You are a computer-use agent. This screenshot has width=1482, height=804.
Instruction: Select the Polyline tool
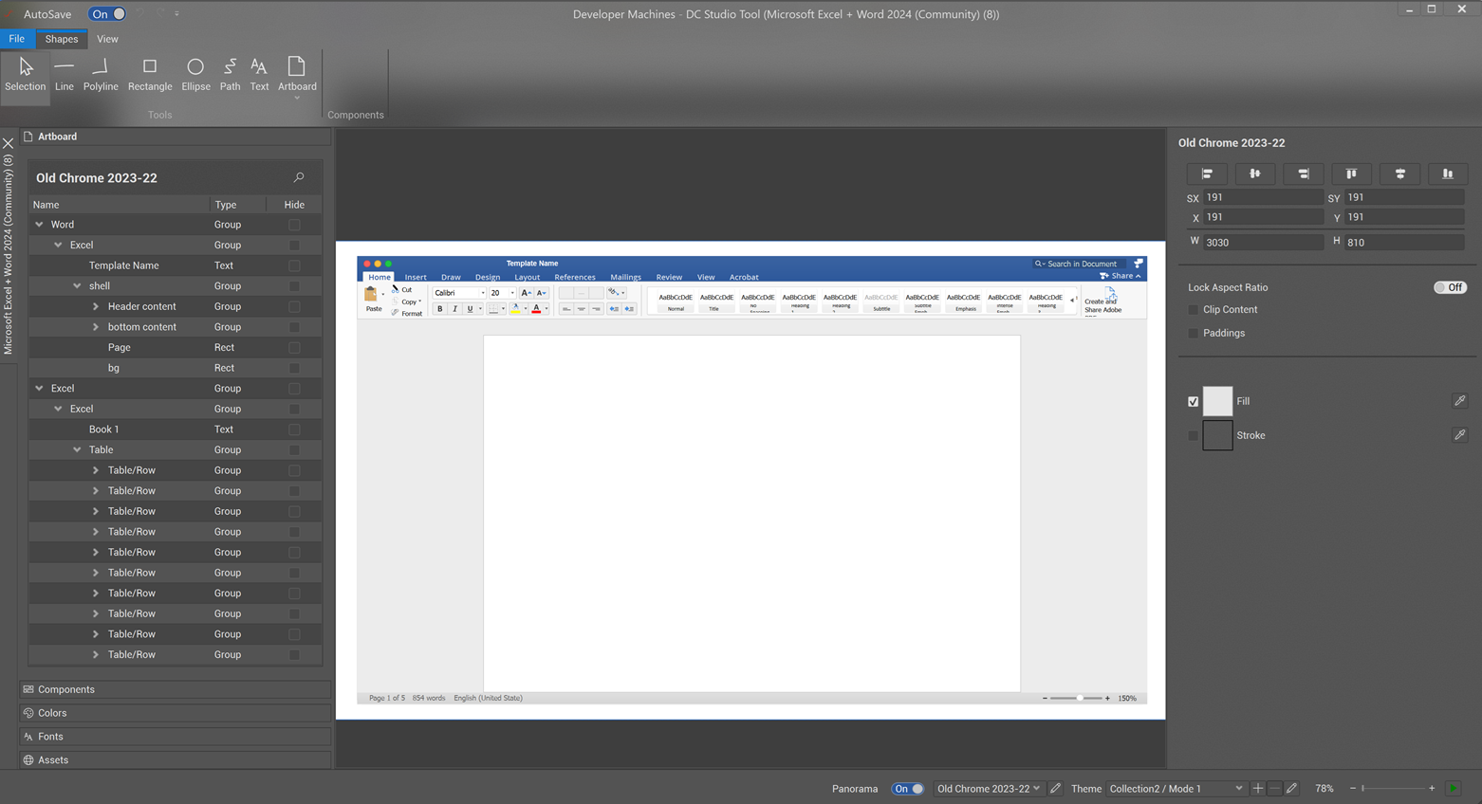(101, 74)
